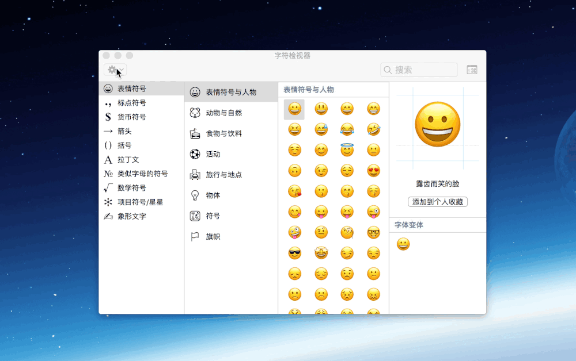The width and height of the screenshot is (576, 361).
Task: Select the 活动 activities subcategory
Action: [231, 154]
